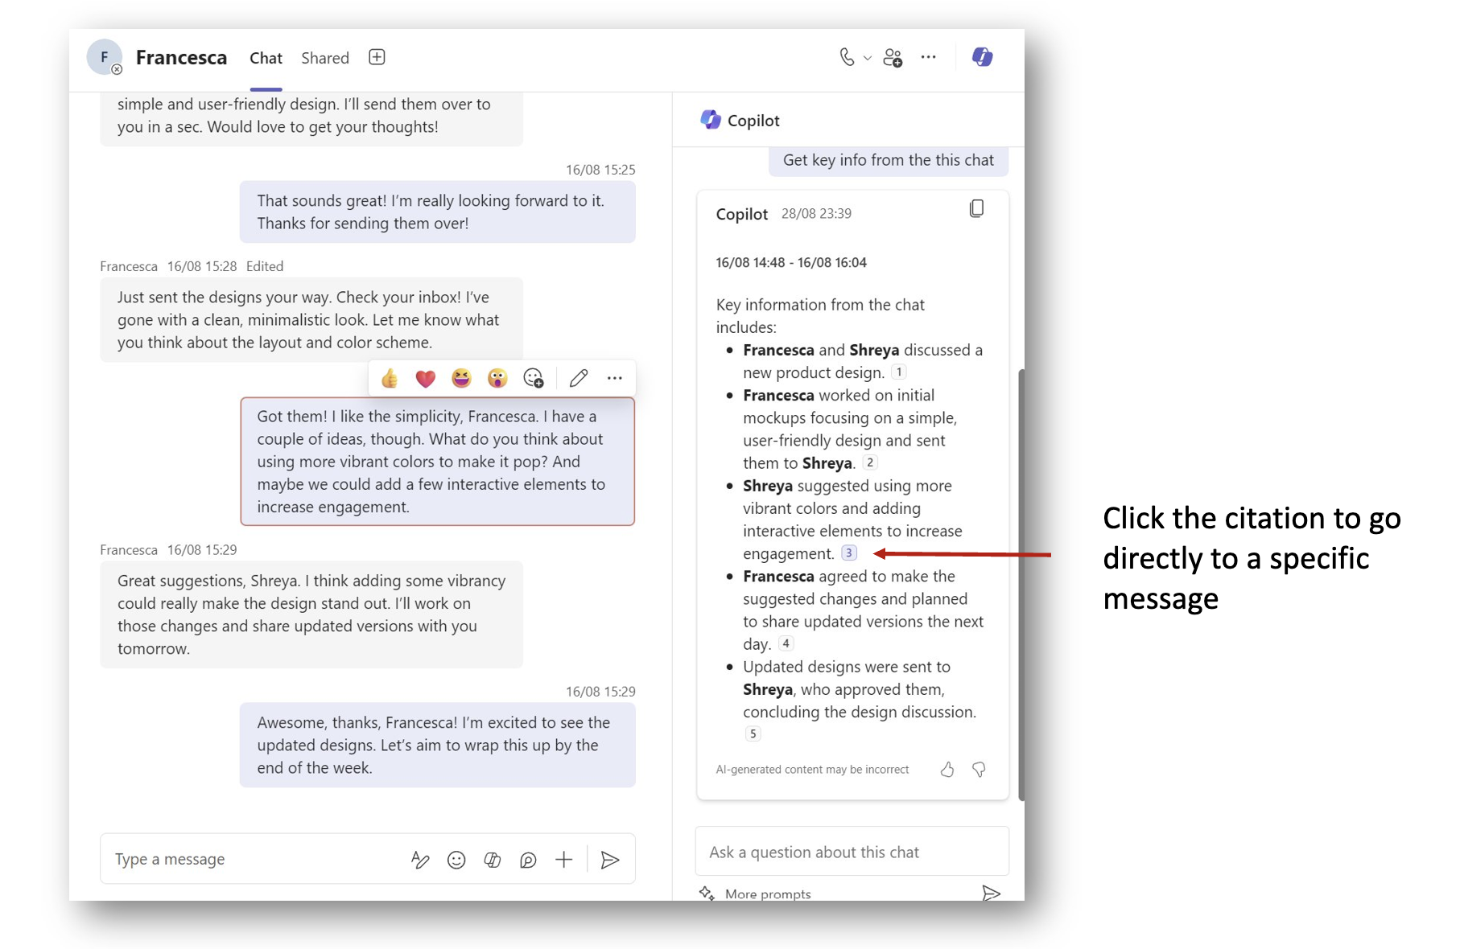Click the Copilot panel scrollbar
Screen dimensions: 1460x949
tap(1021, 585)
